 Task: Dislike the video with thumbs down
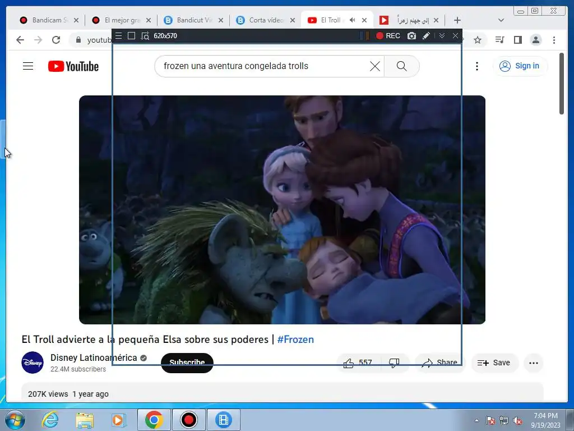(394, 363)
